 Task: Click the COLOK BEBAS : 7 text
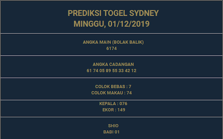(x=113, y=87)
